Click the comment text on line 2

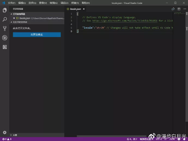109,17
